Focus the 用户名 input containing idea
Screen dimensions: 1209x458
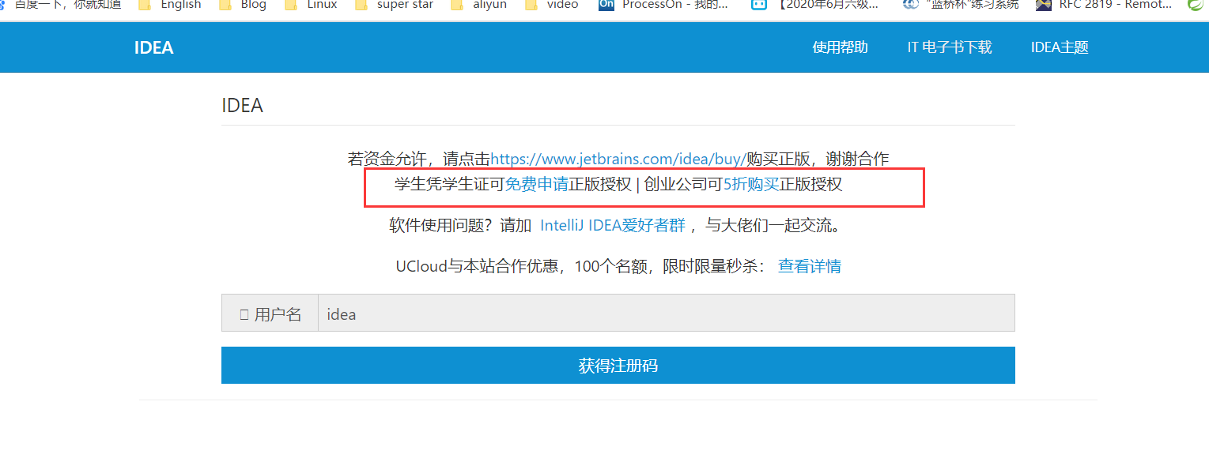coord(666,313)
